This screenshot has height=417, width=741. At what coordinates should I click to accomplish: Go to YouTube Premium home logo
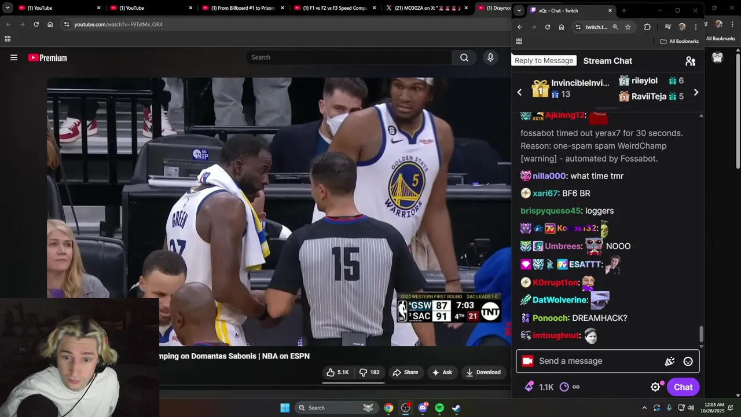pyautogui.click(x=47, y=57)
